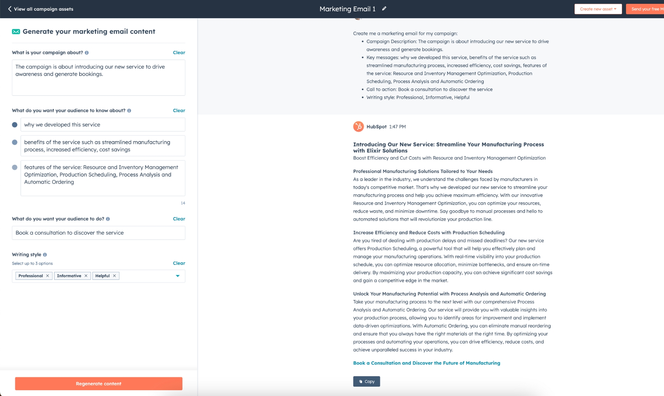Clear the audience to do field
The image size is (664, 396).
(179, 219)
